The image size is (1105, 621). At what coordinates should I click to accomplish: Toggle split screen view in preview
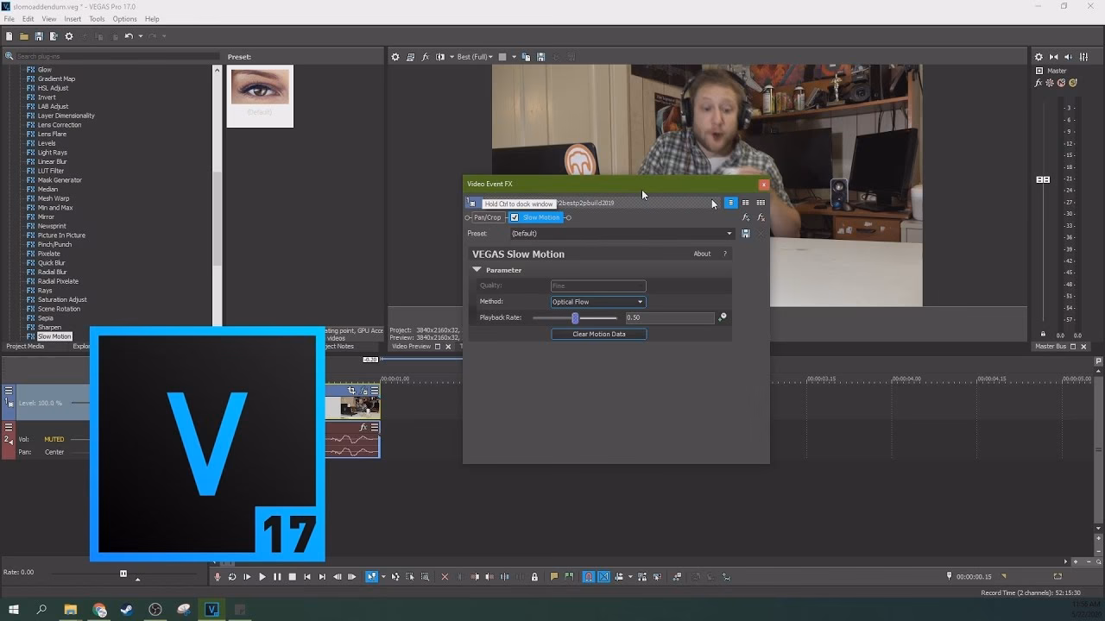pyautogui.click(x=440, y=57)
